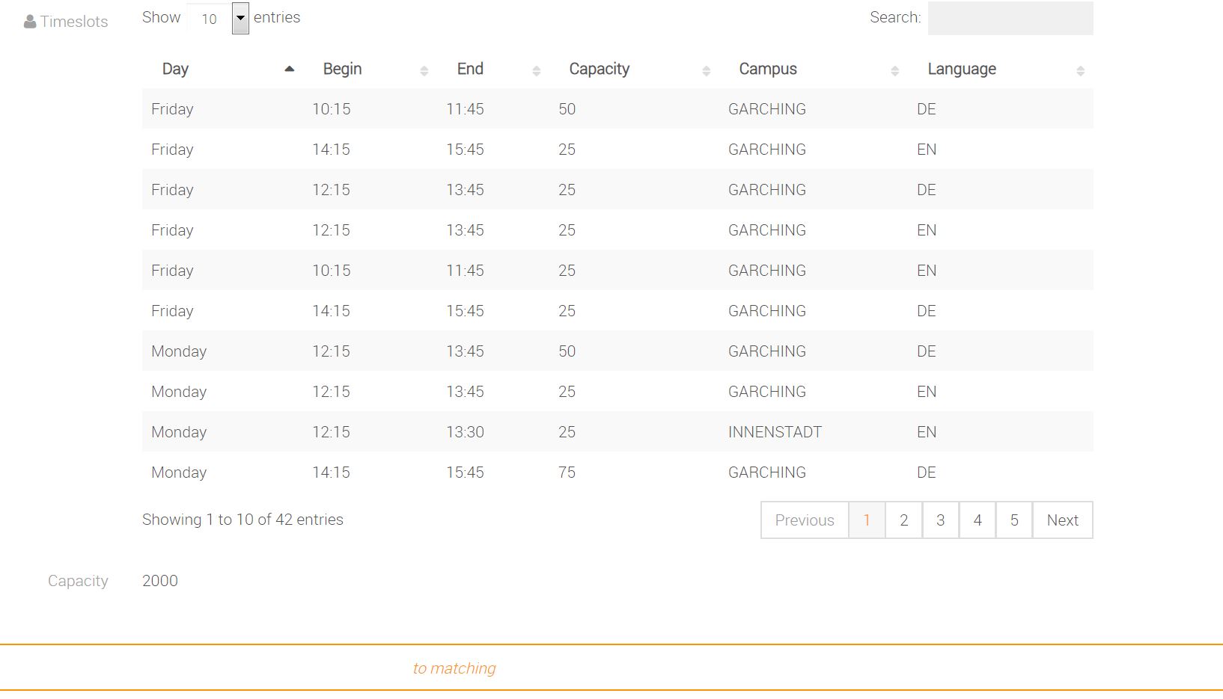Click end time 13:30 cell

pyautogui.click(x=465, y=432)
